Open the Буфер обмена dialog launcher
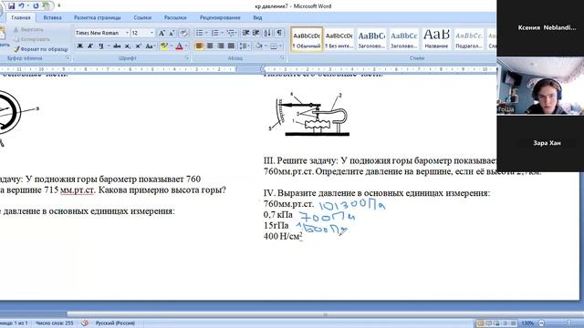 (68, 58)
